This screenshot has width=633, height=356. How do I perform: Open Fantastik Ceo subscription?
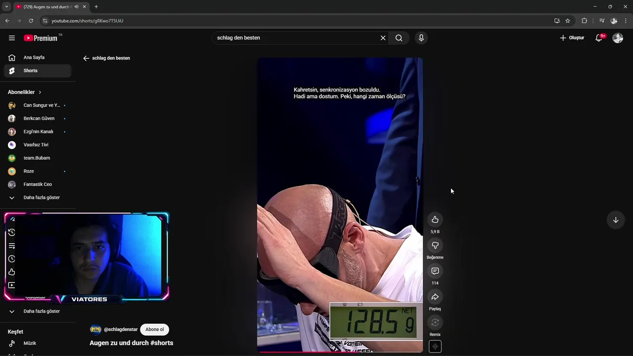pos(38,184)
